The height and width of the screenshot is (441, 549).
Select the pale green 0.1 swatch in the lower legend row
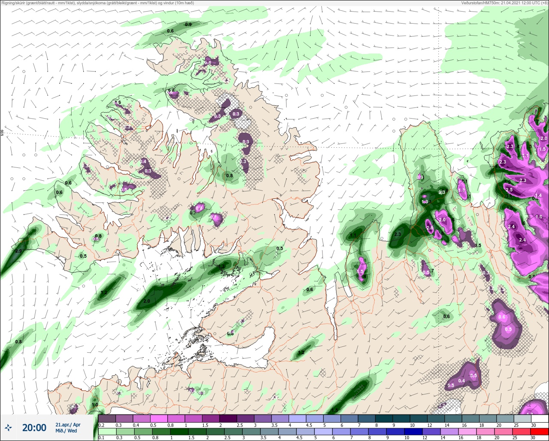point(107,432)
